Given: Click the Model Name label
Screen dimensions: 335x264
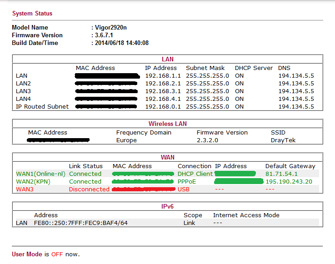Looking at the screenshot, I should tap(30, 28).
